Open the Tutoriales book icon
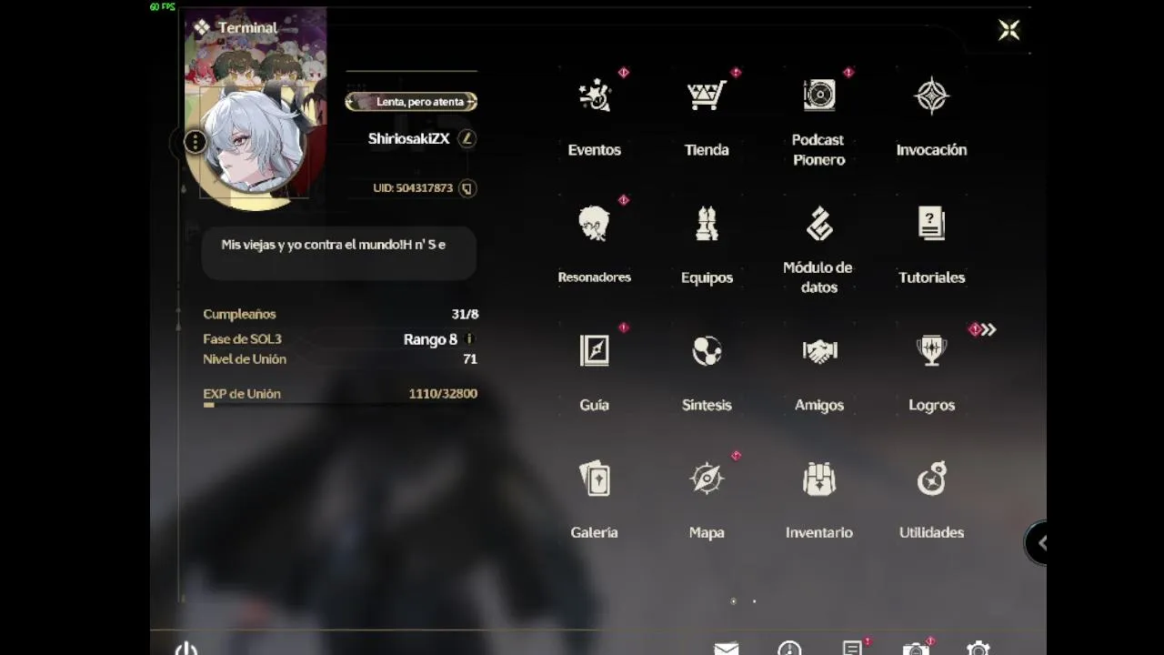 (x=932, y=223)
